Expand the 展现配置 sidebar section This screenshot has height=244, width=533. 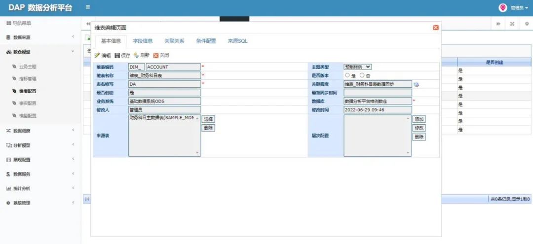[x=40, y=160]
